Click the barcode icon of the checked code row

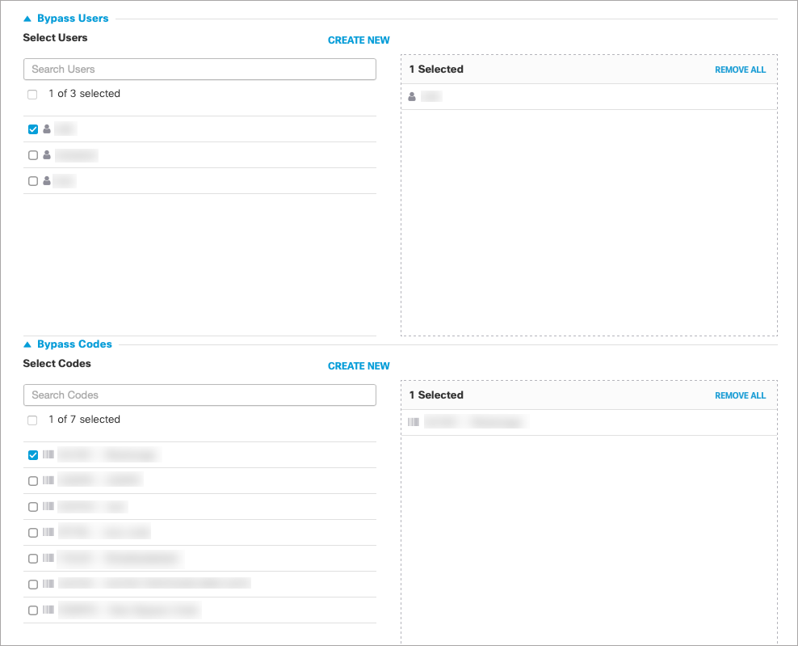(48, 454)
